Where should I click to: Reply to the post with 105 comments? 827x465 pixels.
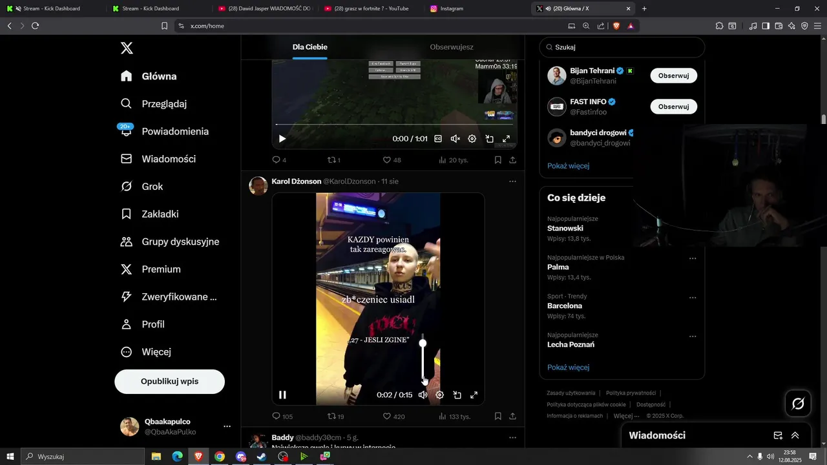pos(282,417)
